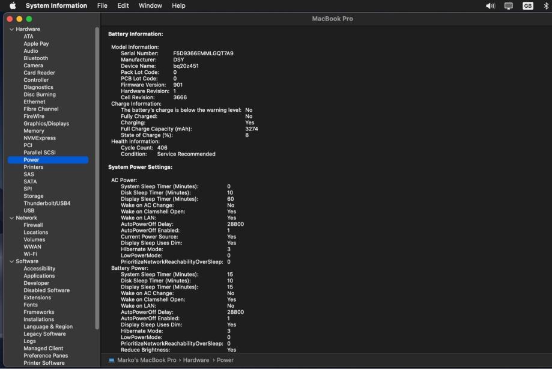Image resolution: width=552 pixels, height=369 pixels.
Task: Select Card Reader in the sidebar
Action: pos(39,73)
